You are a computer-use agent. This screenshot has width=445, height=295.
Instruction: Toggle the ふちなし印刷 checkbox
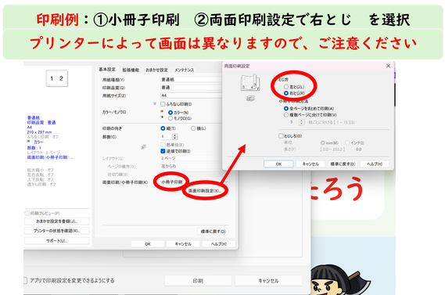(163, 104)
